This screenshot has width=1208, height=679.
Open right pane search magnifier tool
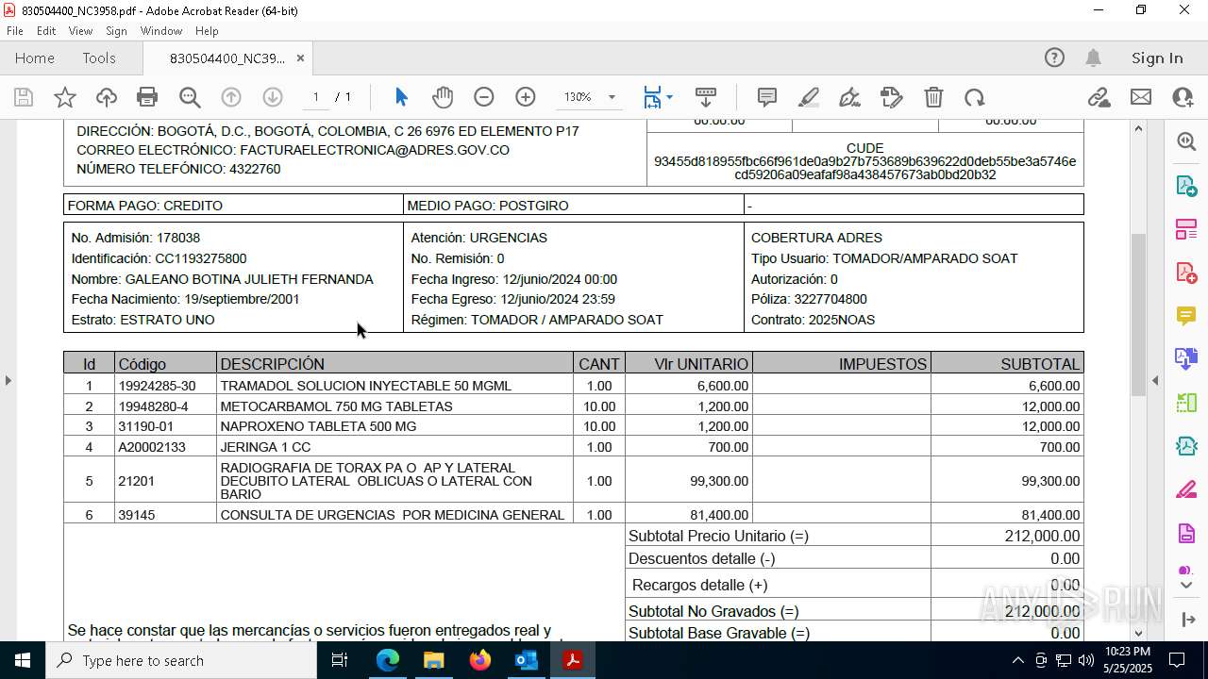coord(1186,141)
